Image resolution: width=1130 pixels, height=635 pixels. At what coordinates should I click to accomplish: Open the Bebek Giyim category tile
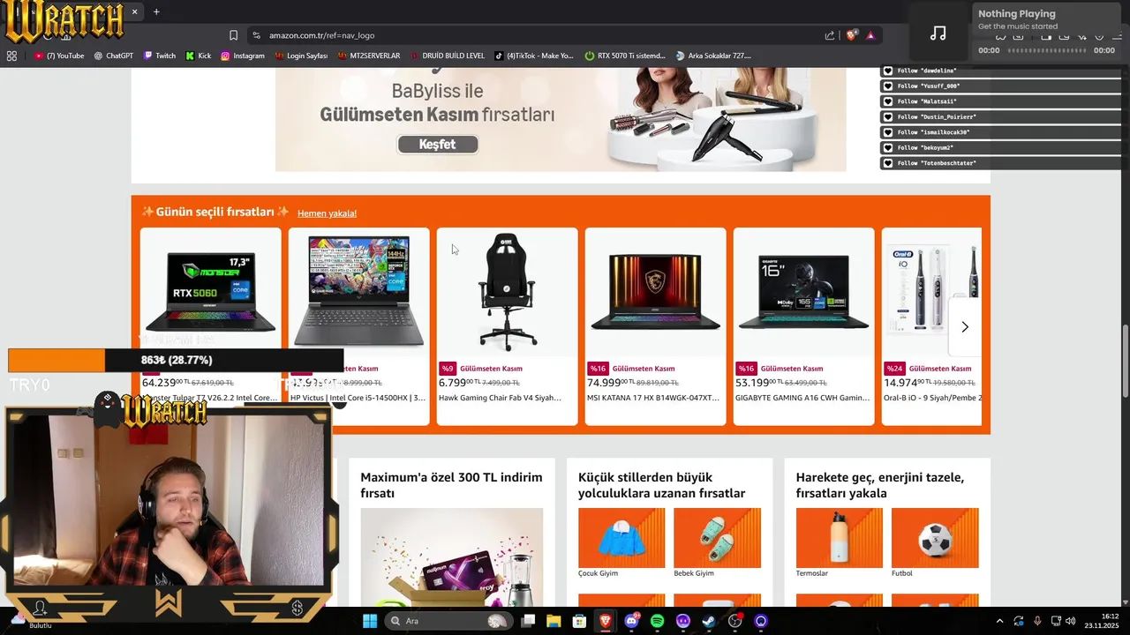click(717, 538)
